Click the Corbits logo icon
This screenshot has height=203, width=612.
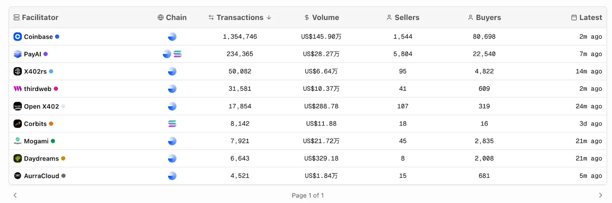(18, 124)
